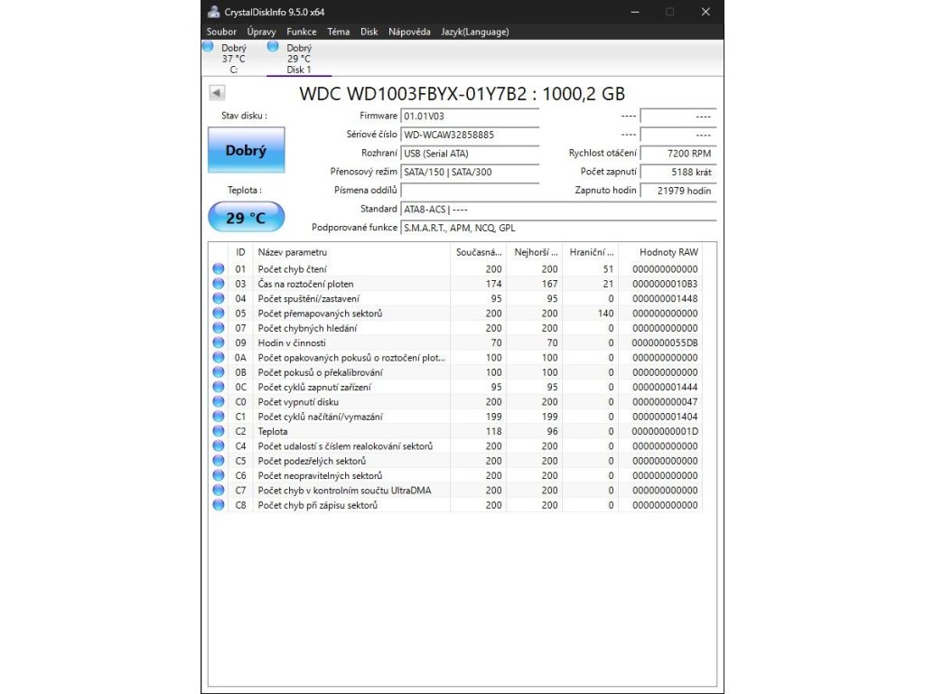Open the Nápověda menu
This screenshot has width=925, height=694.
(x=409, y=32)
